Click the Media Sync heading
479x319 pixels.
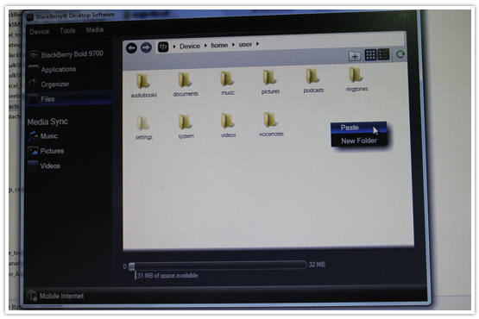(47, 122)
